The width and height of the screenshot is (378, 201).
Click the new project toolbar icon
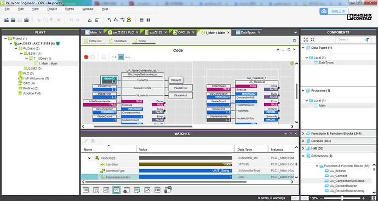(7, 20)
